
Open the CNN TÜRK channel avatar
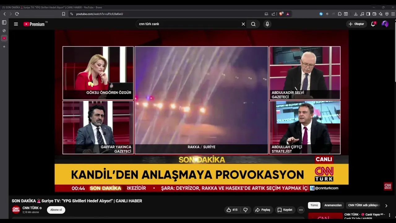[16, 210]
